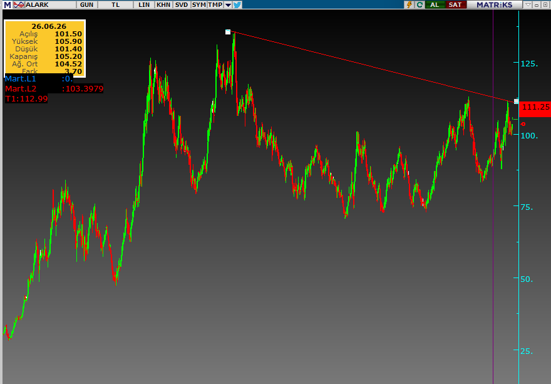Open the chart indicator wave icon

coord(19,4)
